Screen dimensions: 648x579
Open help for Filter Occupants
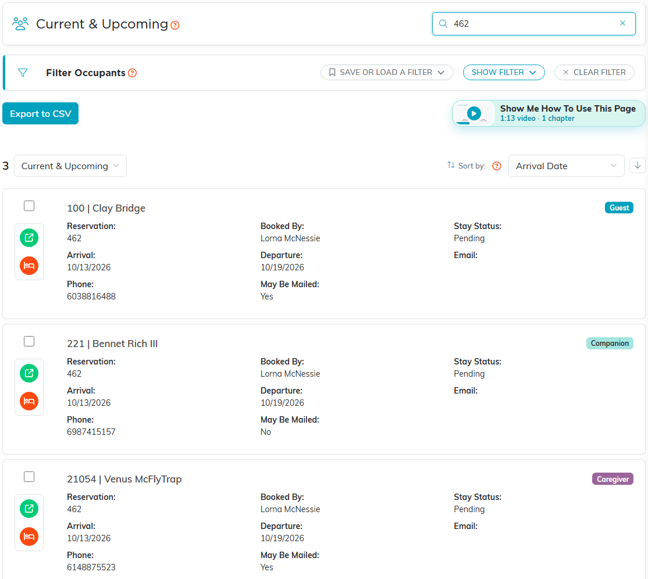[x=132, y=73]
